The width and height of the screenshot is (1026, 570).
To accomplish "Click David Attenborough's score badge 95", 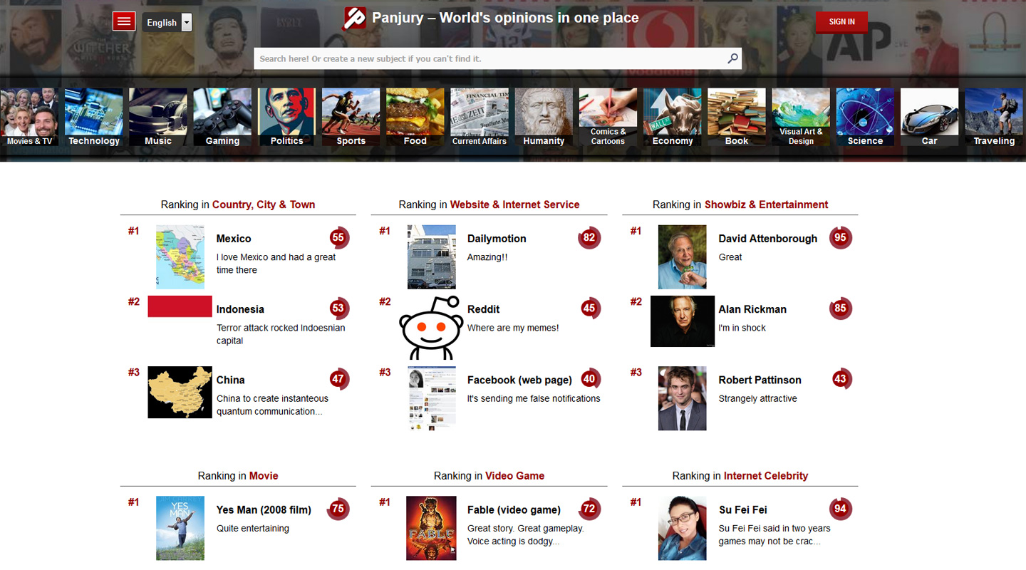I will (841, 238).
